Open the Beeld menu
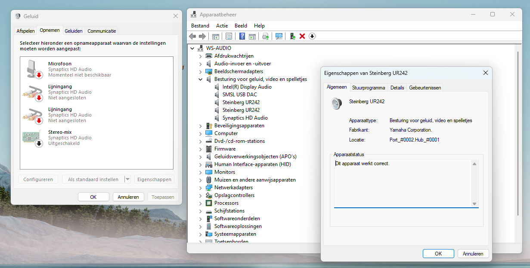This screenshot has height=268, width=530. [x=241, y=26]
